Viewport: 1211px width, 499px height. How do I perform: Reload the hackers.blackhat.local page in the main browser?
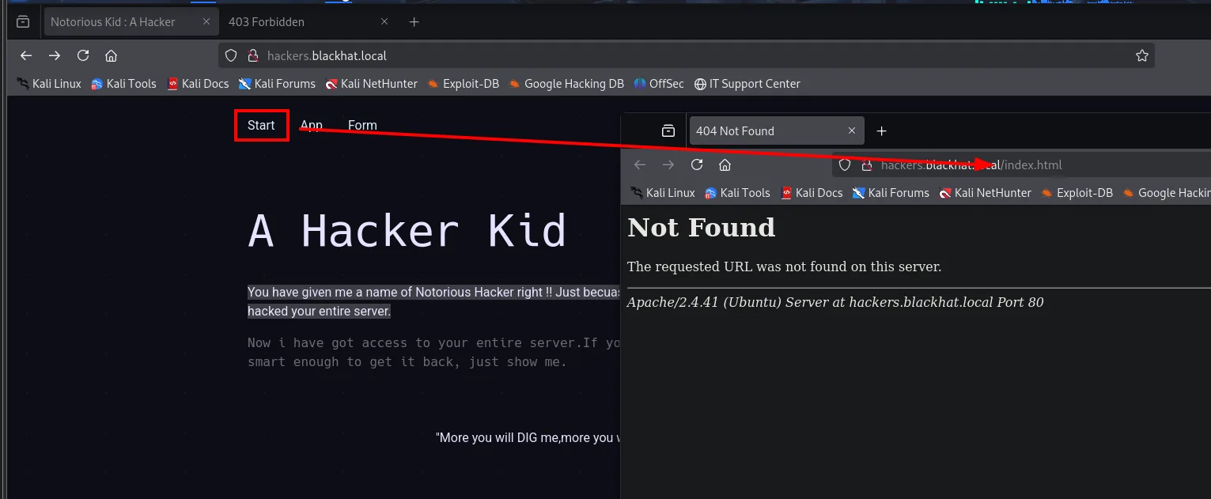[83, 55]
